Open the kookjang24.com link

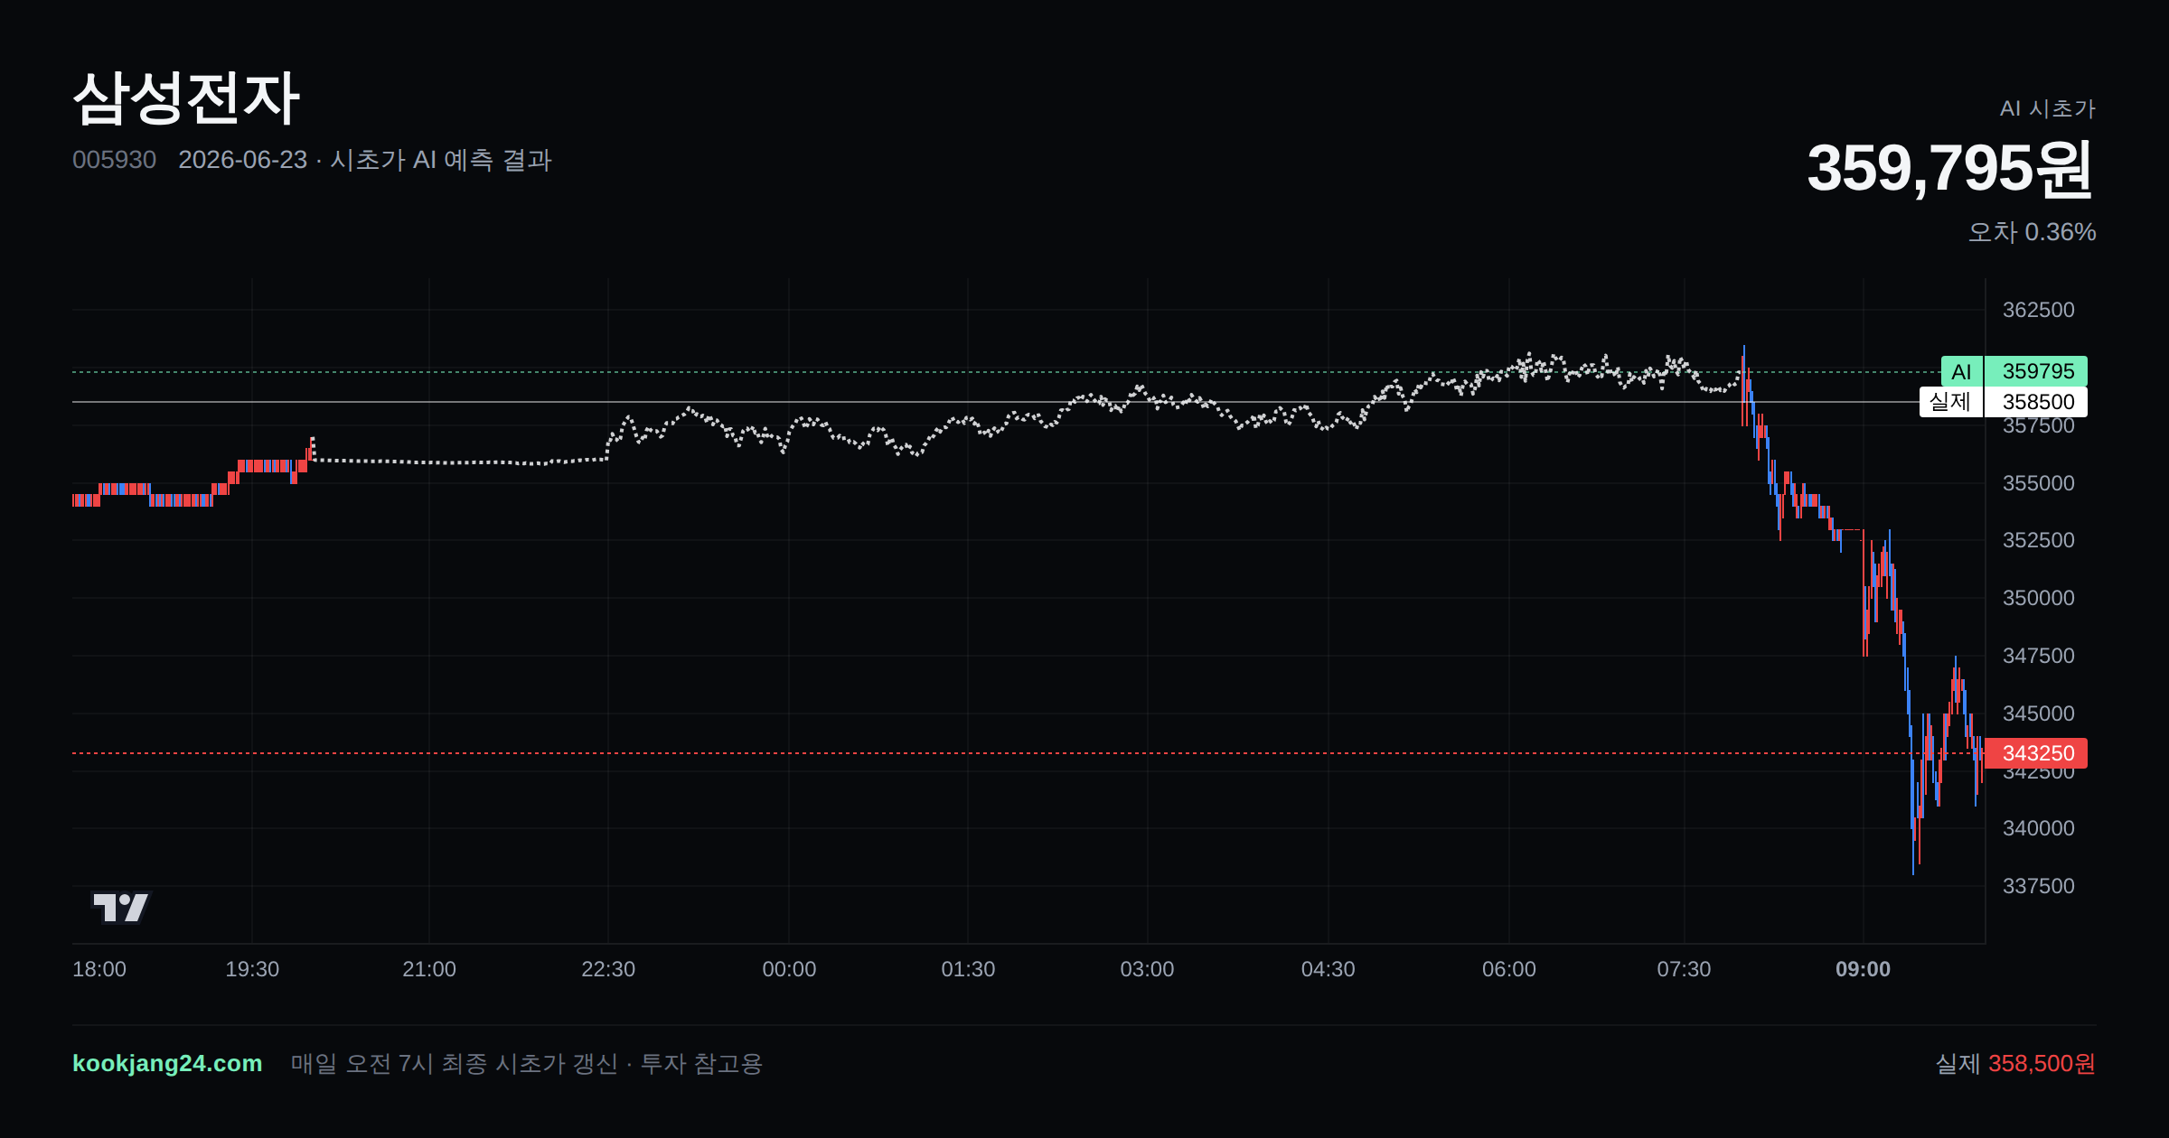coord(167,1063)
